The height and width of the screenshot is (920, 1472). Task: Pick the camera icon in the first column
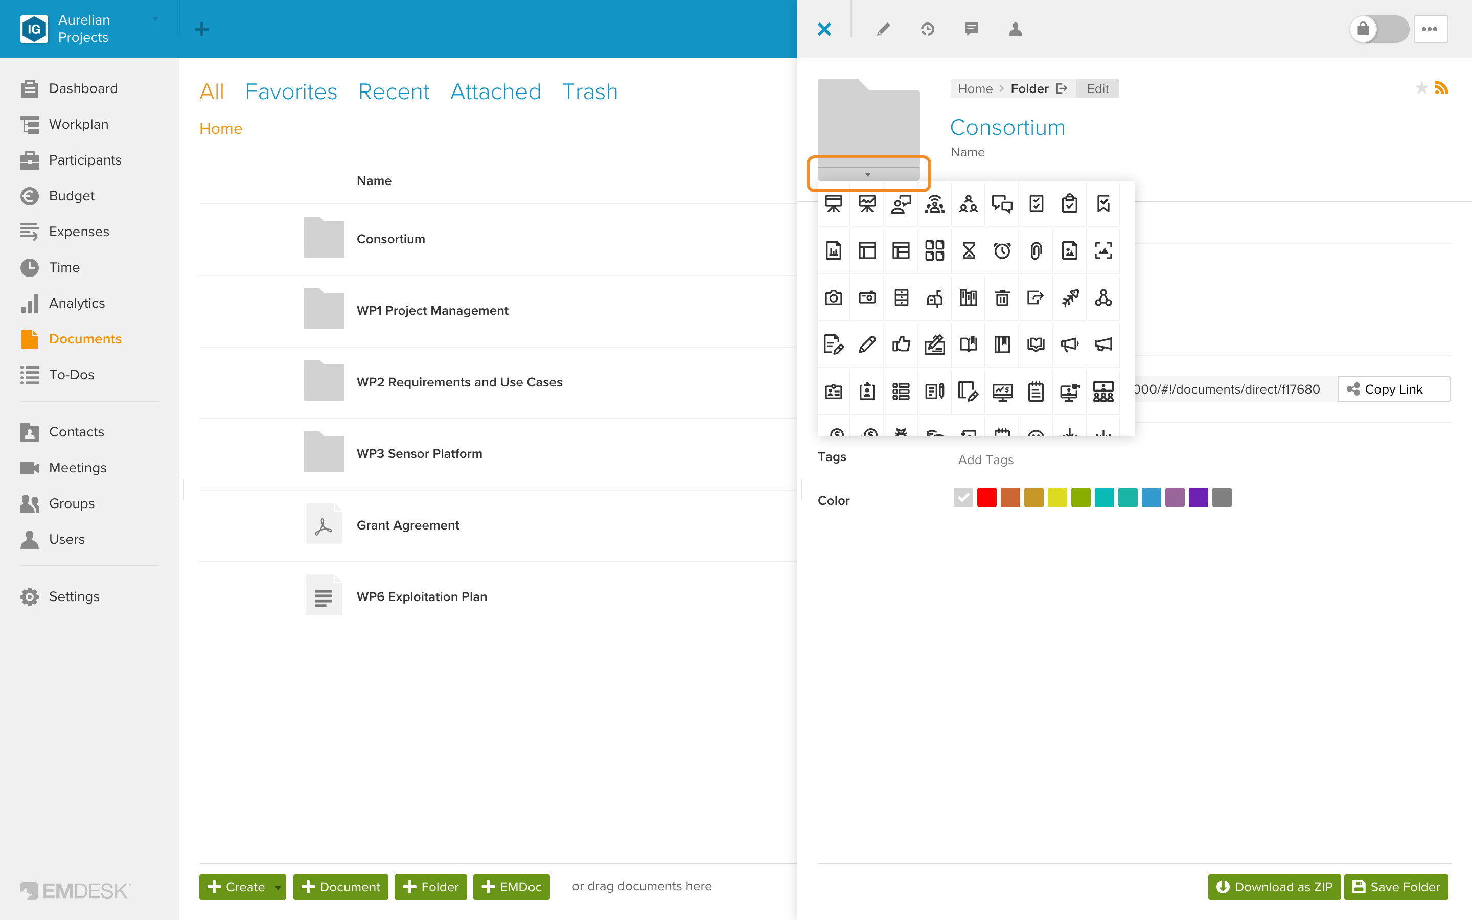(x=833, y=297)
